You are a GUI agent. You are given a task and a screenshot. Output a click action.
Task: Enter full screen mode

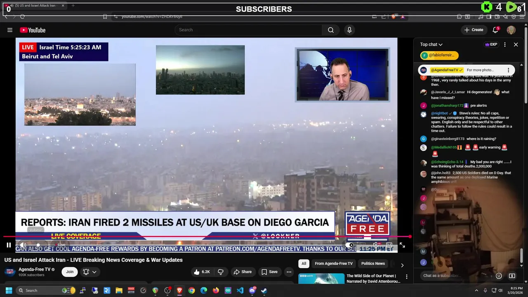pos(402,245)
